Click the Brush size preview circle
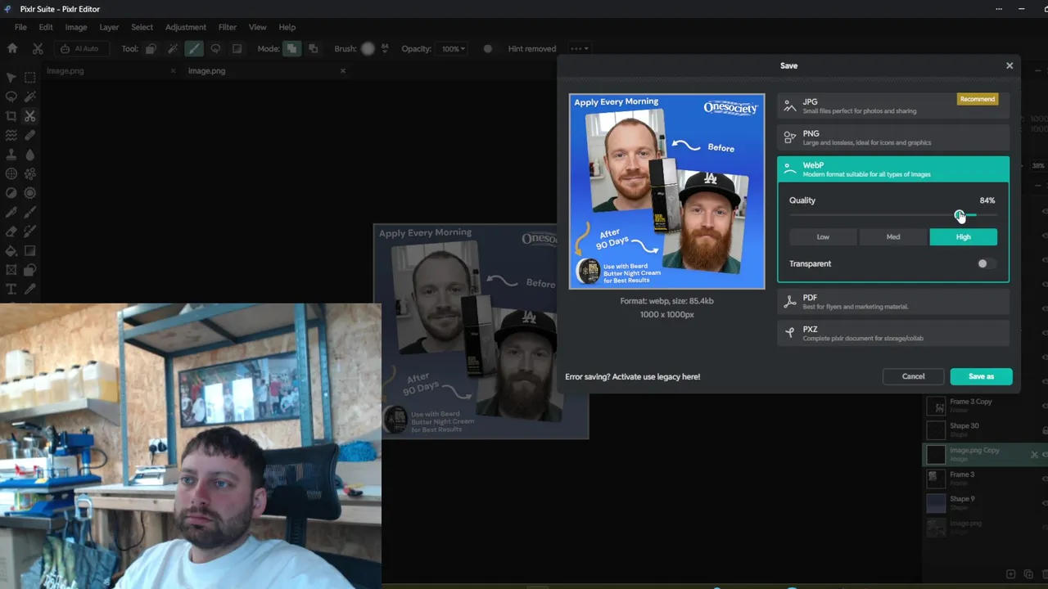 pos(368,48)
